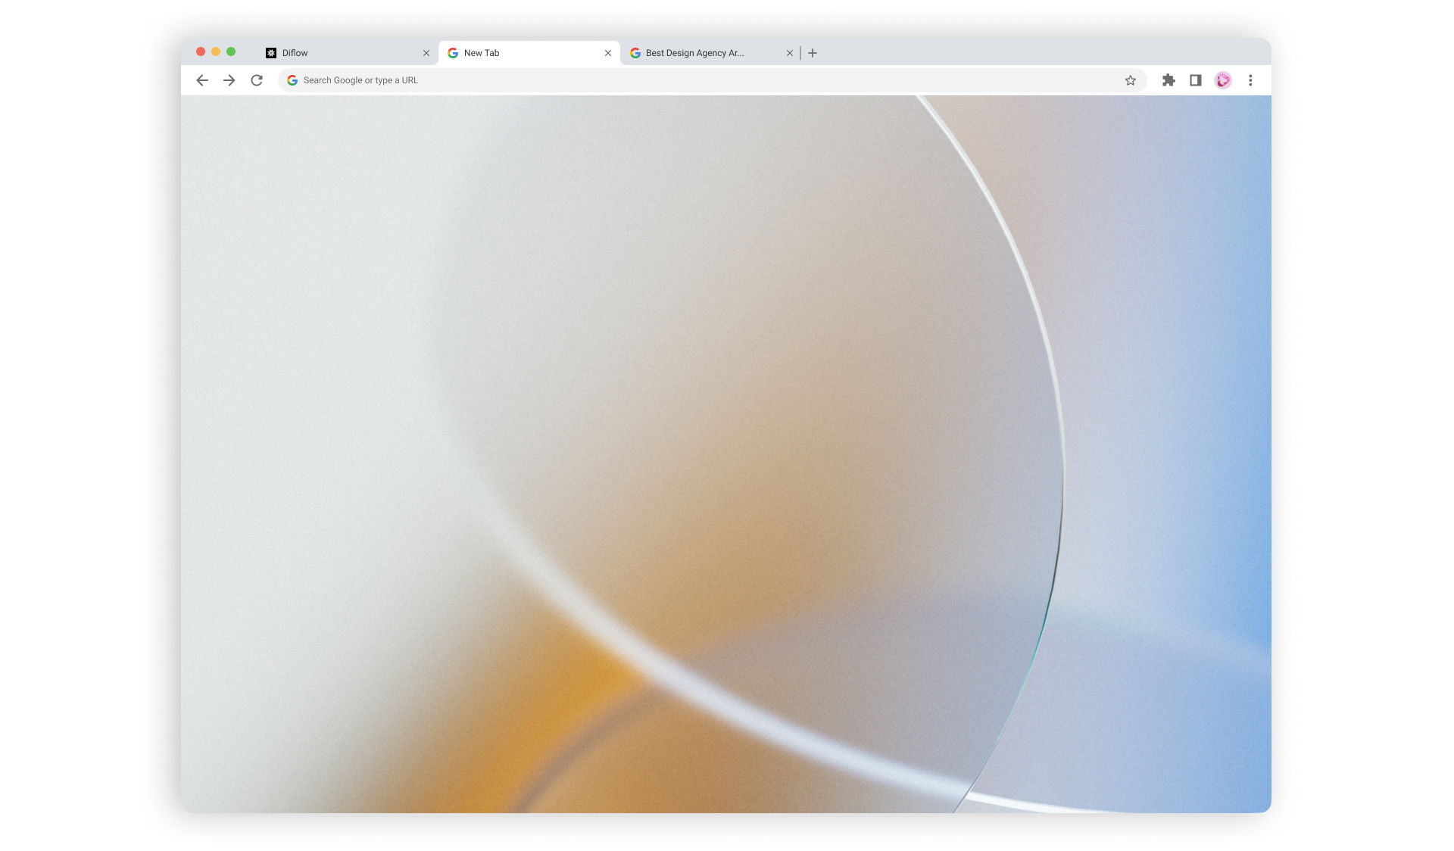This screenshot has height=851, width=1454.
Task: Click the green maximize window button
Action: click(231, 51)
